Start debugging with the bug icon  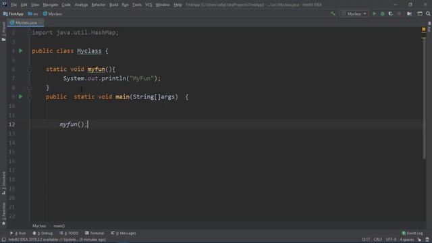(383, 13)
